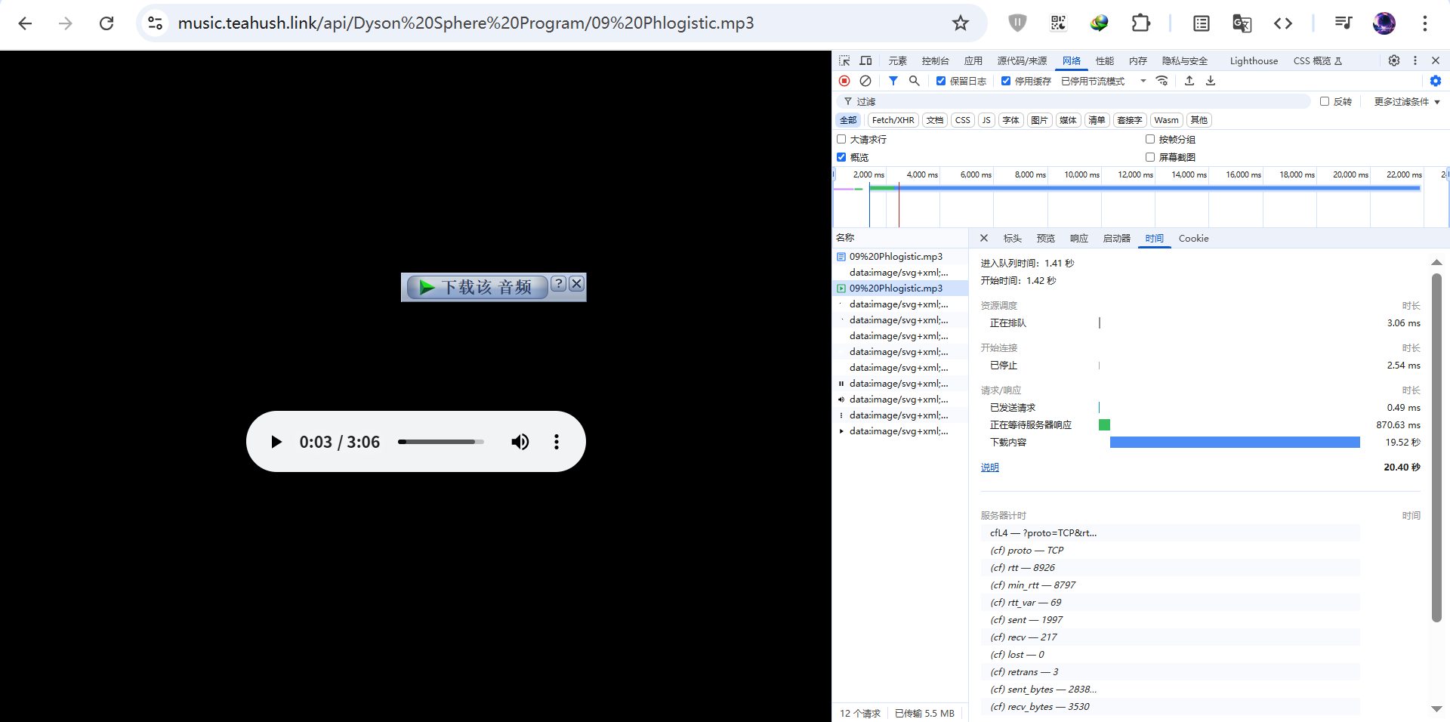The width and height of the screenshot is (1450, 722).
Task: Uncheck the preserve log checkbox
Action: point(941,81)
